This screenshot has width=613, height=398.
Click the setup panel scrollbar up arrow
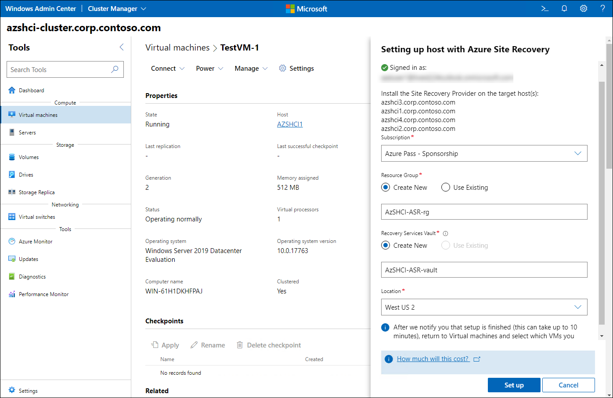pos(602,65)
